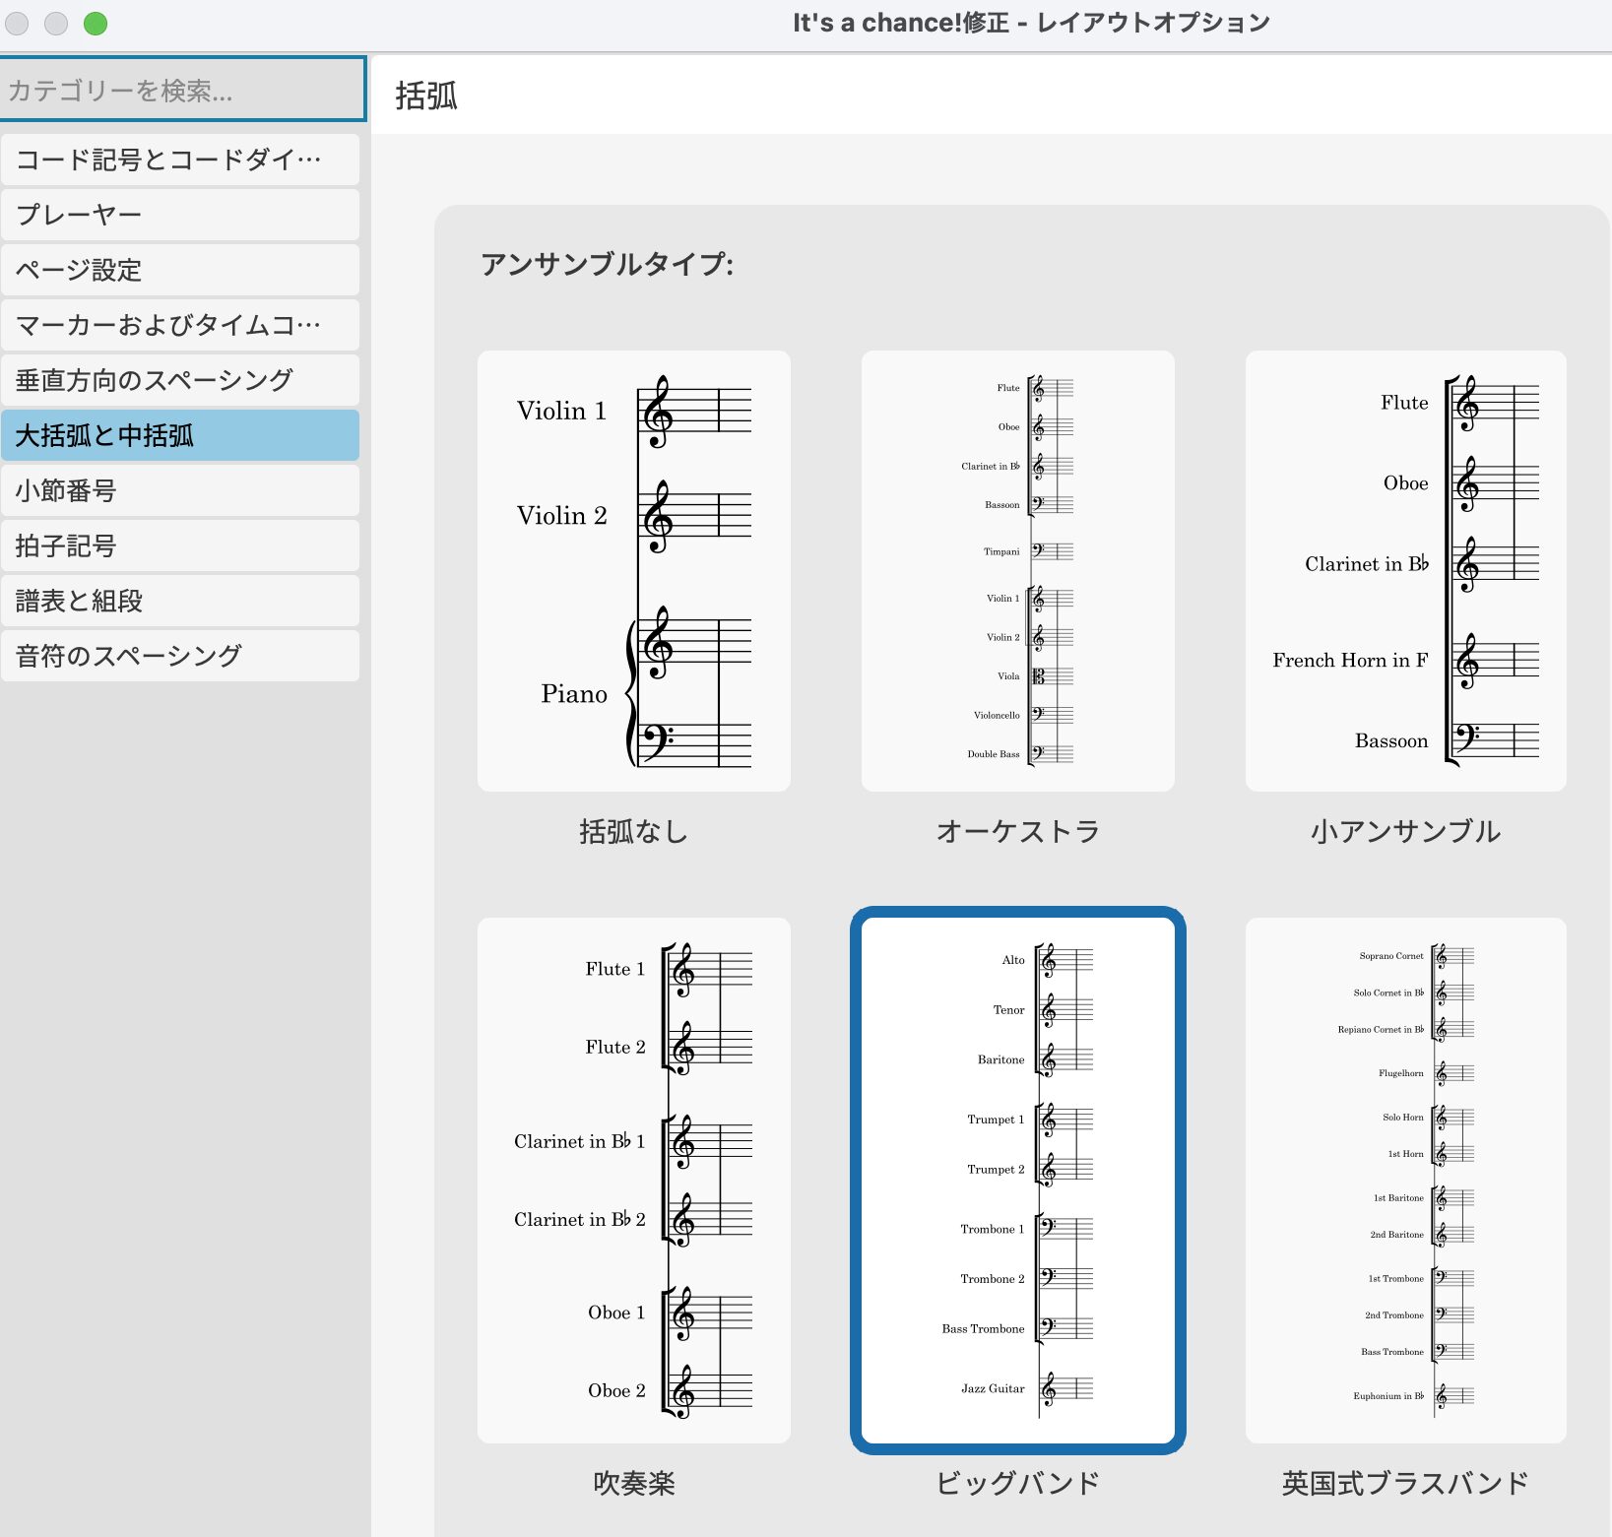Switch to the ページ設定 category
This screenshot has width=1612, height=1537.
click(180, 269)
